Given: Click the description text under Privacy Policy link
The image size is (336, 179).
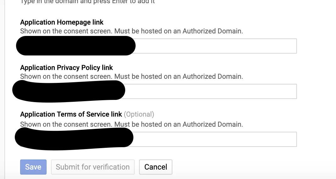Looking at the screenshot, I should pos(132,76).
